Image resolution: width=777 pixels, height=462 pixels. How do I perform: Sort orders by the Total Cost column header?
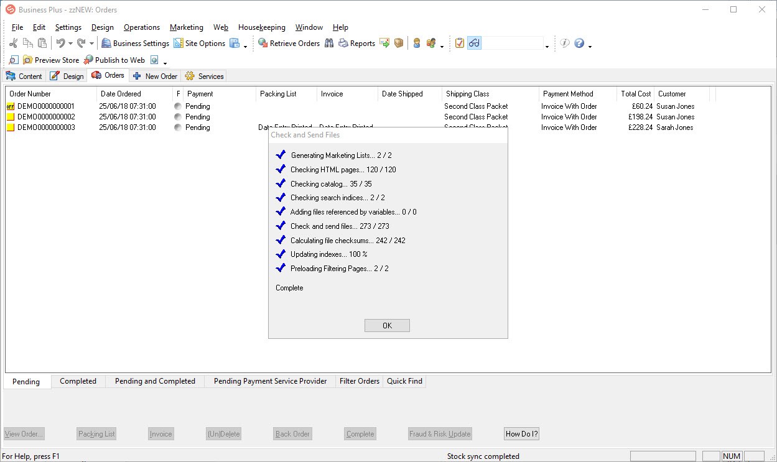(x=635, y=94)
